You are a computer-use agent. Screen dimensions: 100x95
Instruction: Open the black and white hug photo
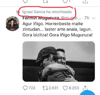click(x=59, y=61)
